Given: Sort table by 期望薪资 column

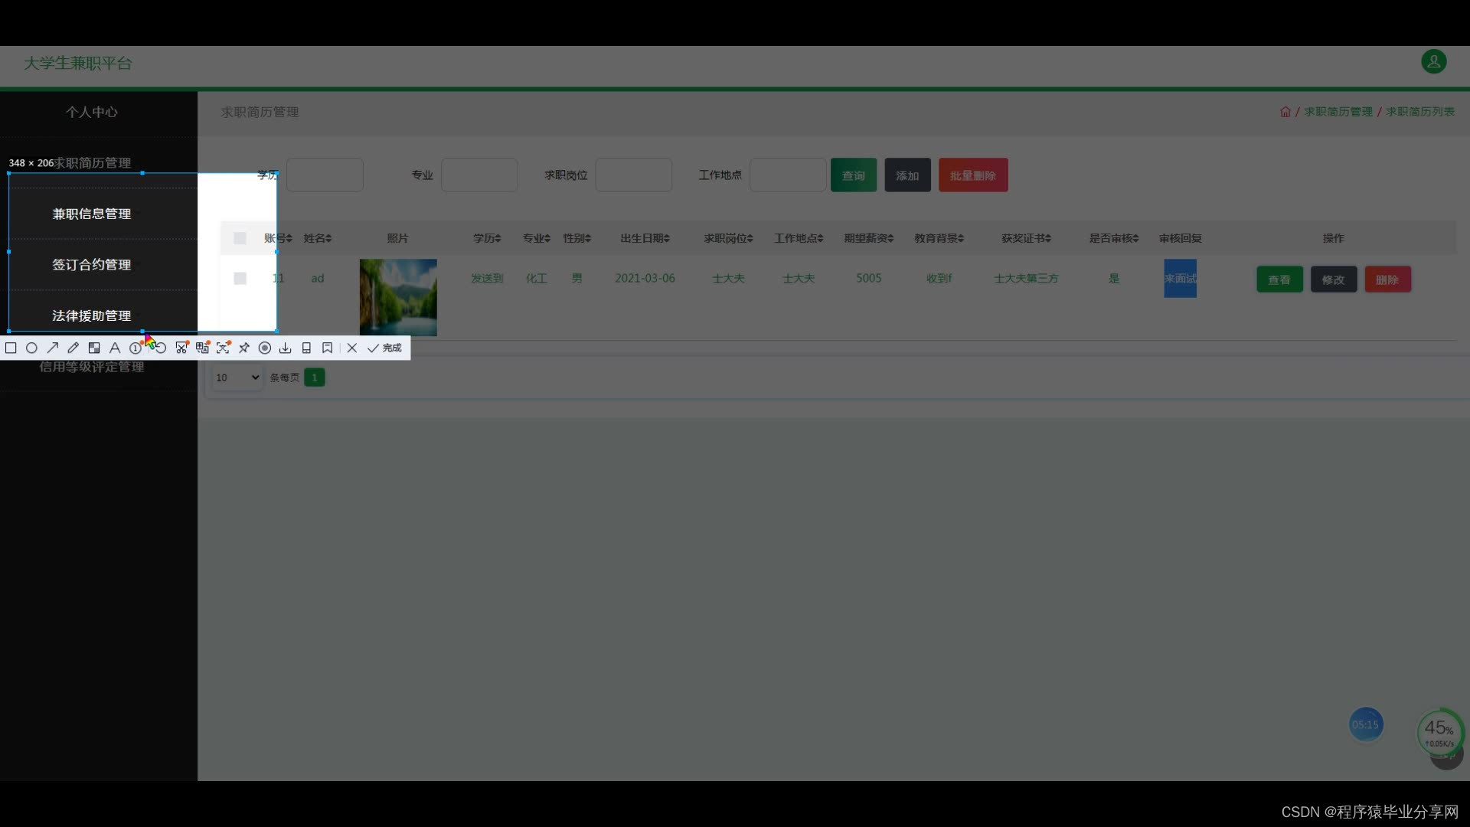Looking at the screenshot, I should pos(868,238).
